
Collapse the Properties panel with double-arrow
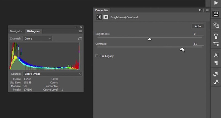[200, 10]
